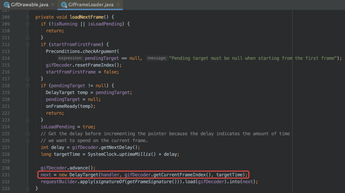Click the comment fold end marker on line 226

(28, 140)
